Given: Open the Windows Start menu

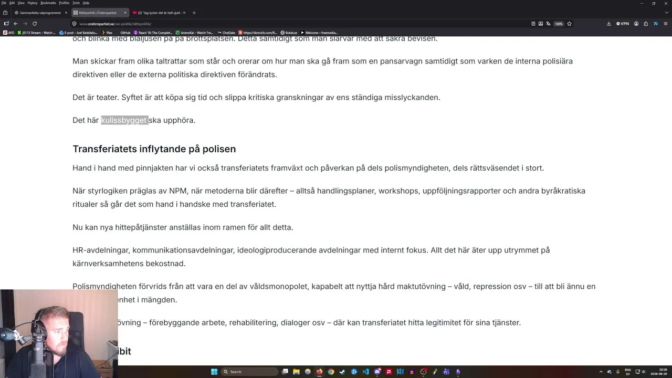Looking at the screenshot, I should [x=214, y=372].
